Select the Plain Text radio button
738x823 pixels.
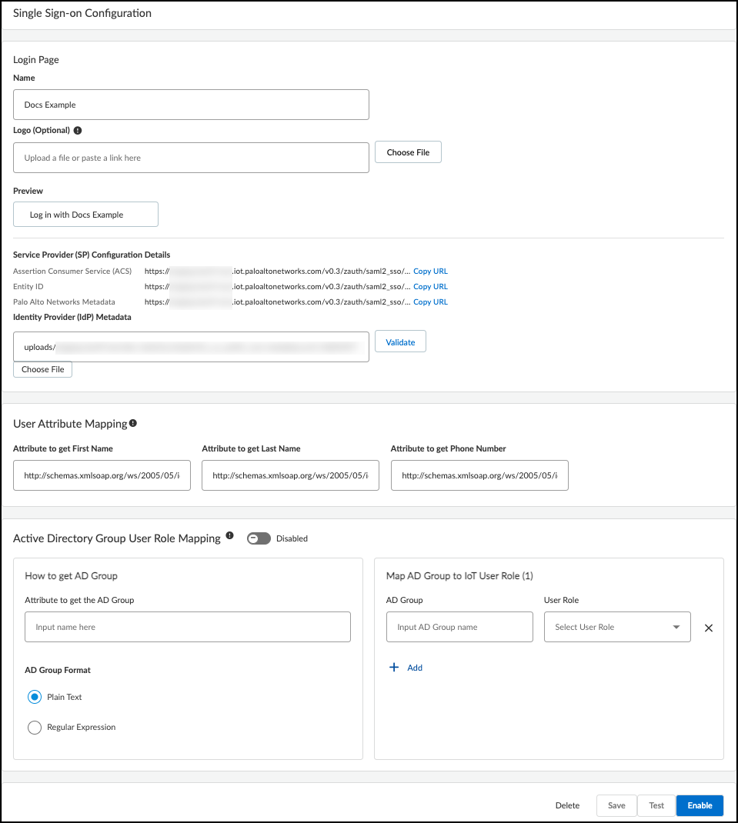(34, 697)
